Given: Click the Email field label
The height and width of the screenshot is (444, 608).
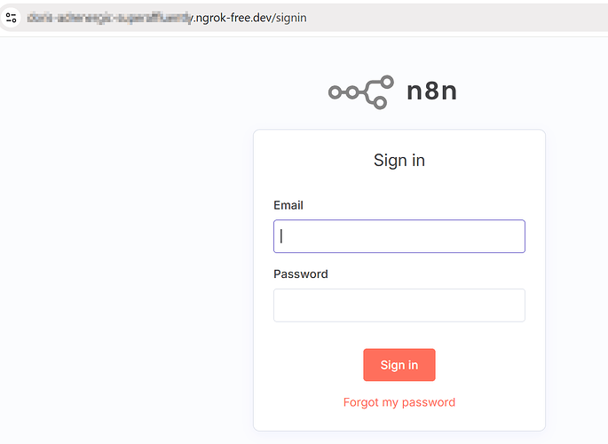Looking at the screenshot, I should click(x=288, y=205).
